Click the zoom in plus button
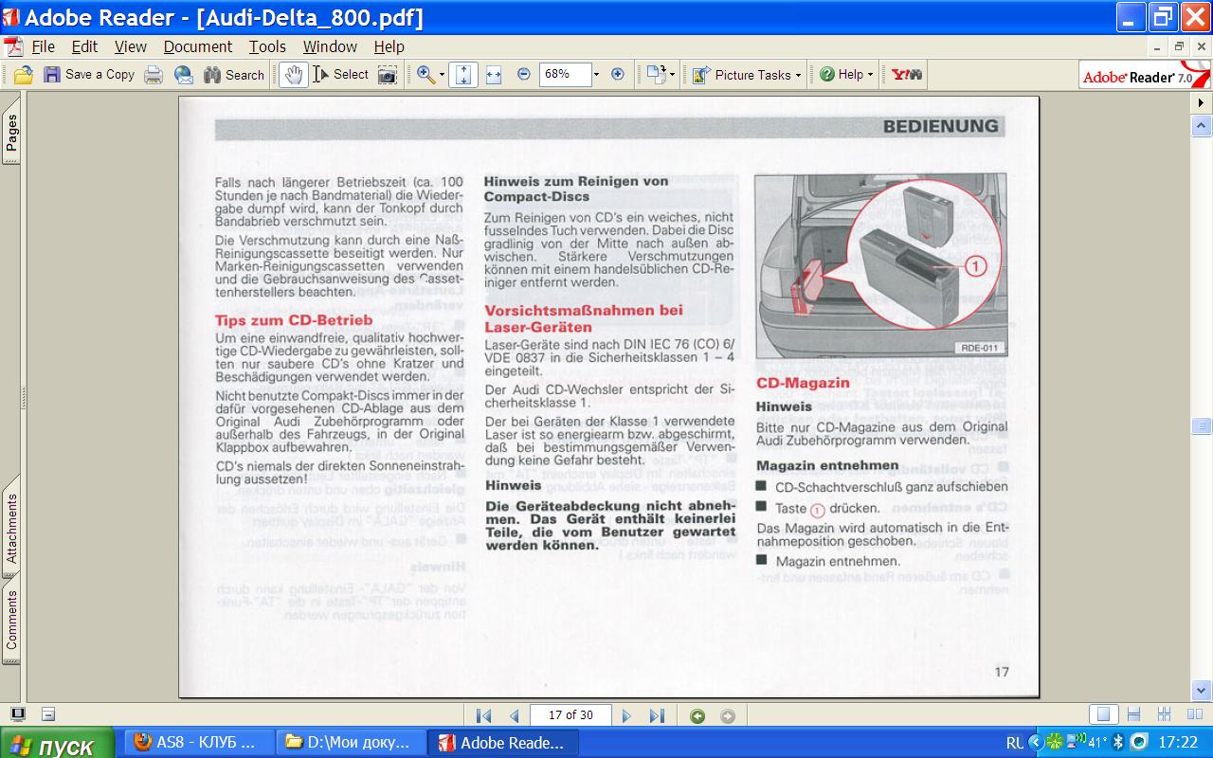The height and width of the screenshot is (758, 1213). [618, 74]
